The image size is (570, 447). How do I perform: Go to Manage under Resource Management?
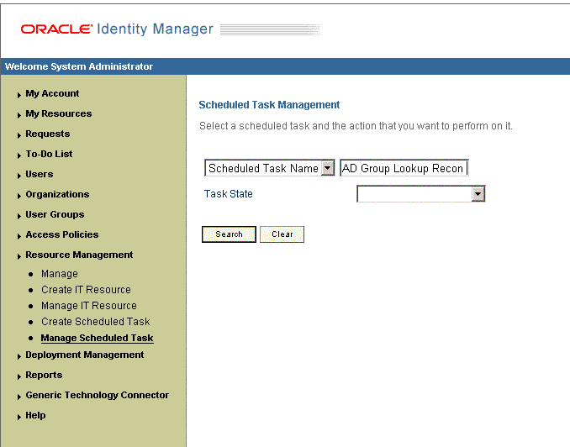click(59, 274)
